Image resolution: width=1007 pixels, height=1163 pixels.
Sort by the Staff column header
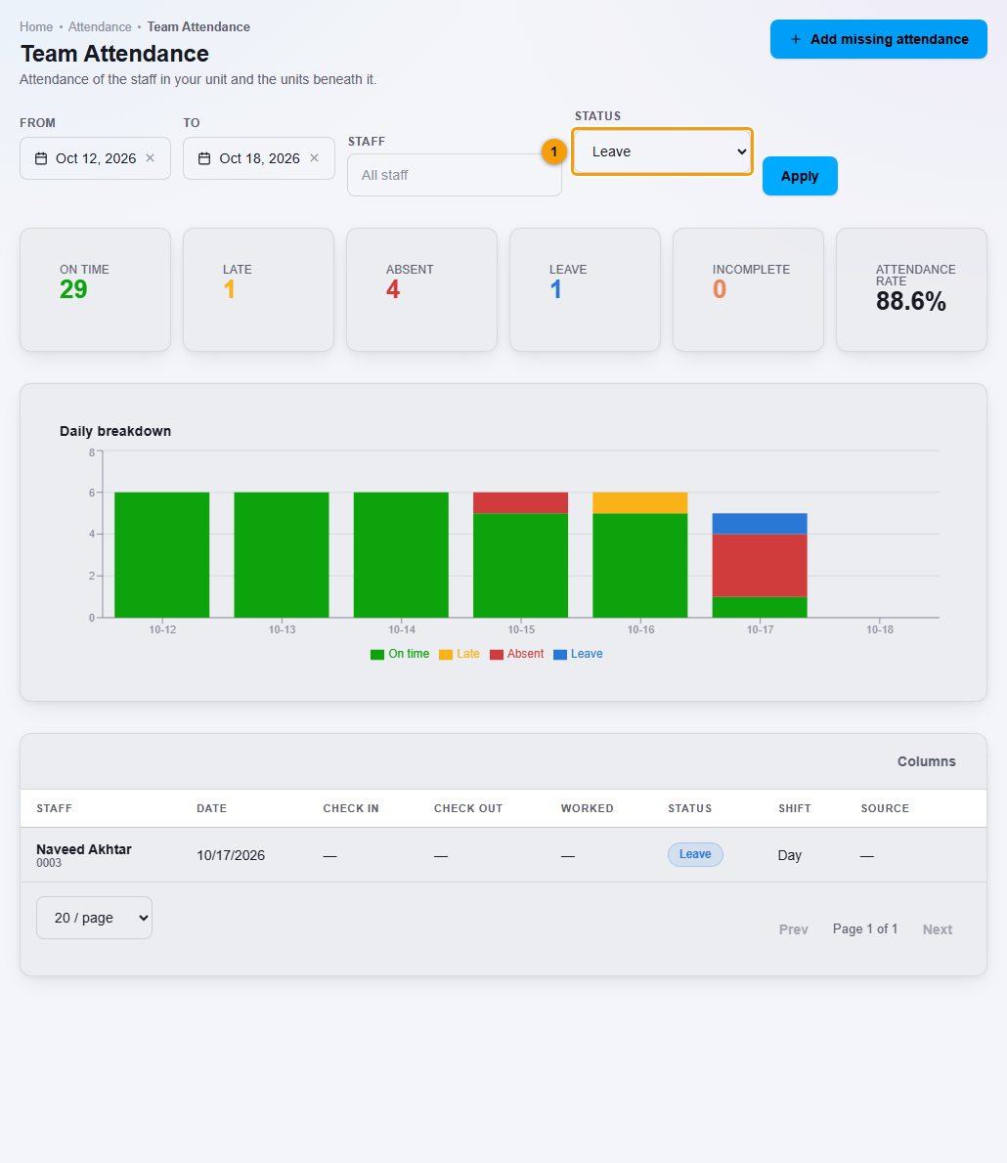tap(54, 808)
